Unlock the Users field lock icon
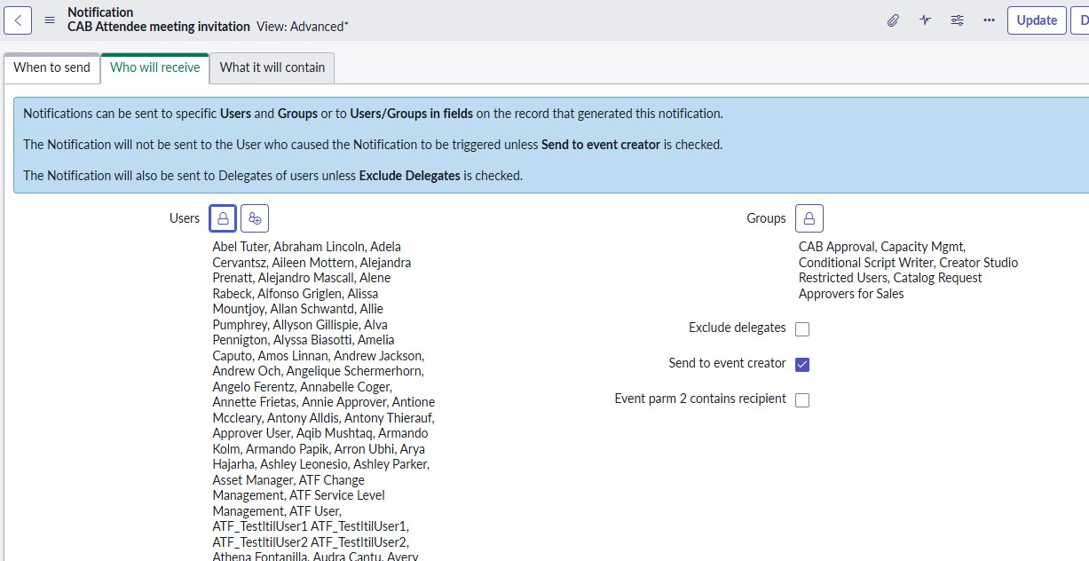This screenshot has width=1089, height=561. (x=222, y=217)
